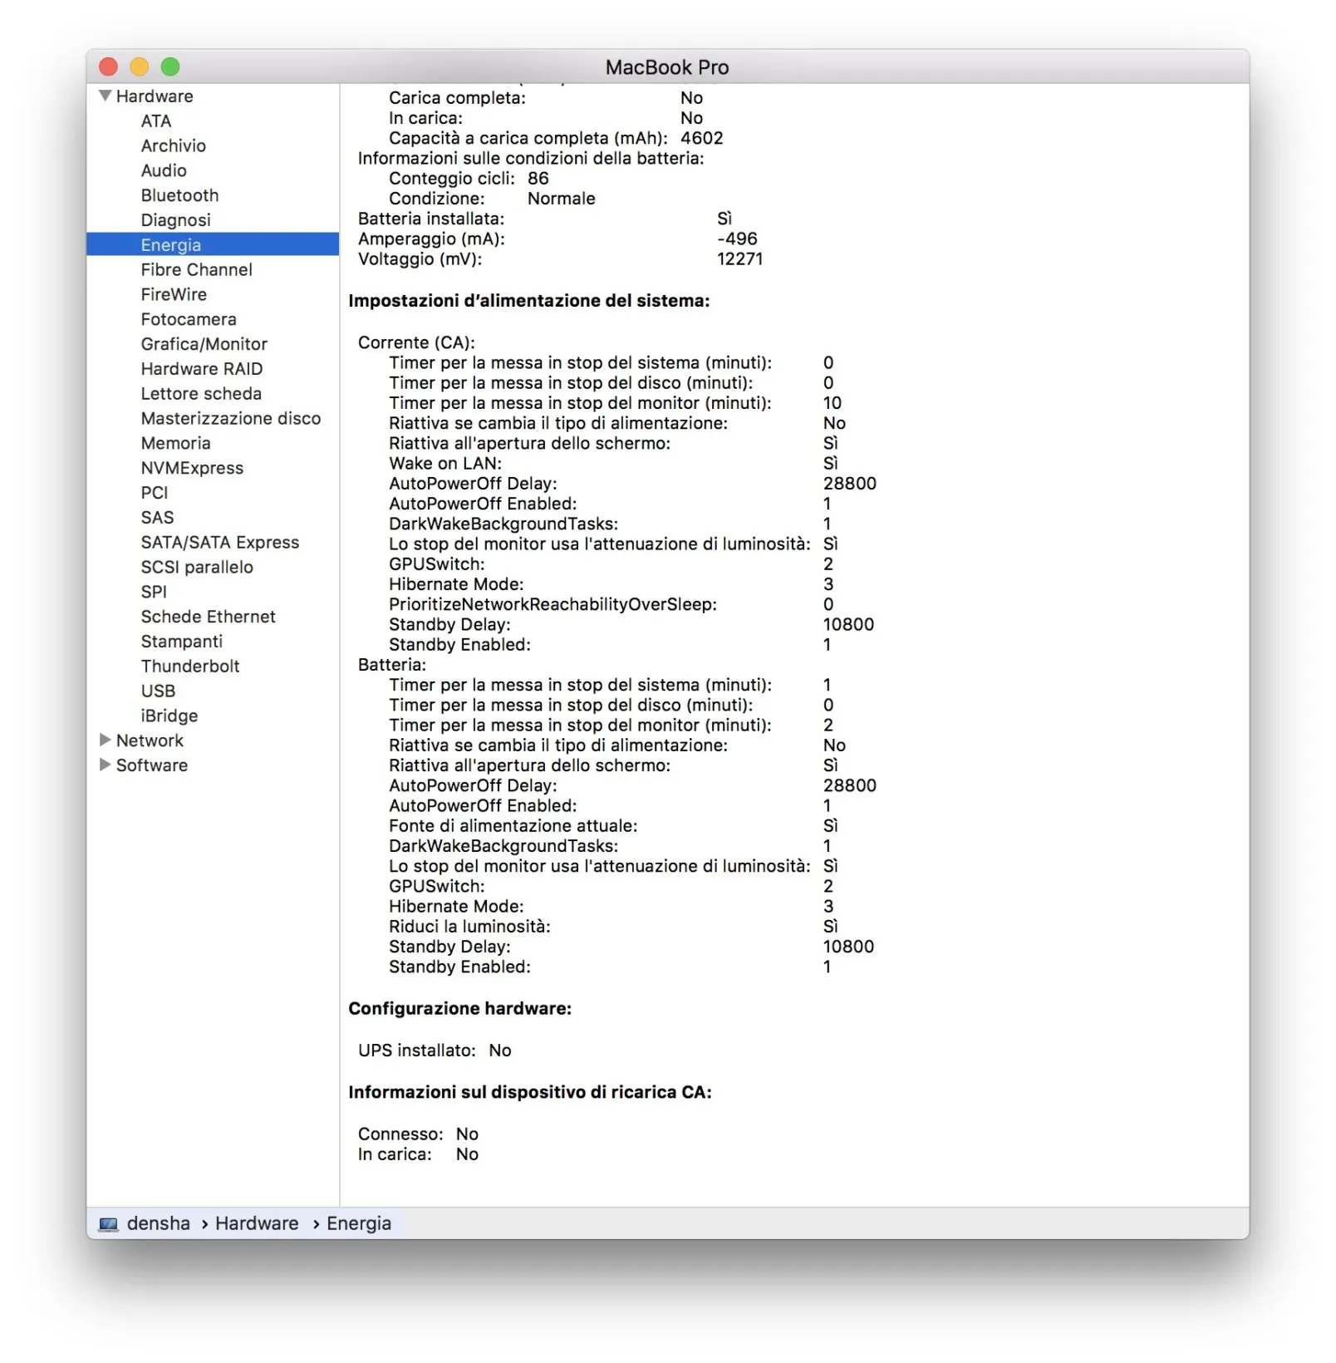Screen dimensions: 1336x1363
Task: Click the Connesso label
Action: tap(400, 1134)
